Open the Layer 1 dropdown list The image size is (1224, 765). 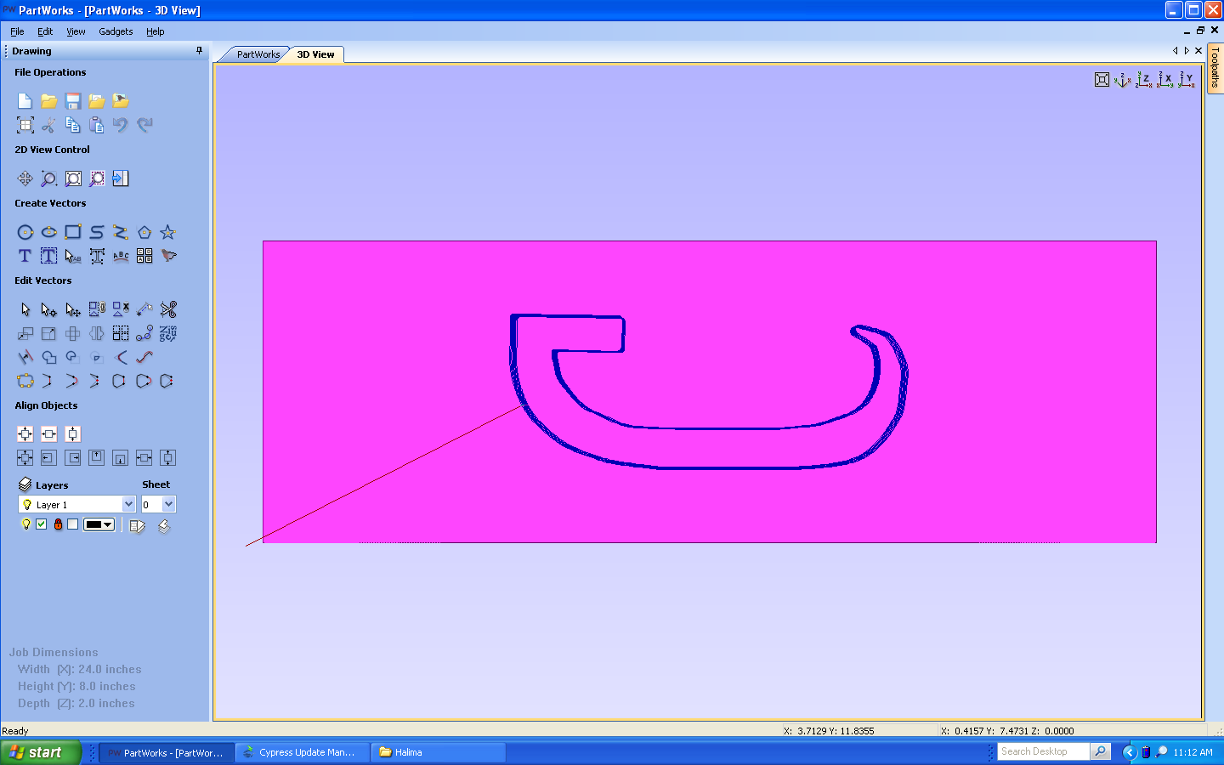click(128, 504)
